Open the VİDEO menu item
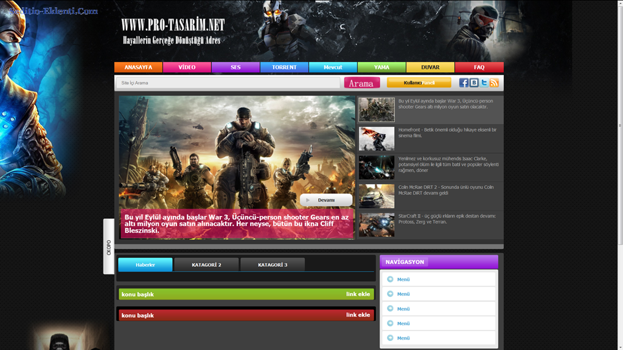Screen dimensions: 623x350 [187, 67]
